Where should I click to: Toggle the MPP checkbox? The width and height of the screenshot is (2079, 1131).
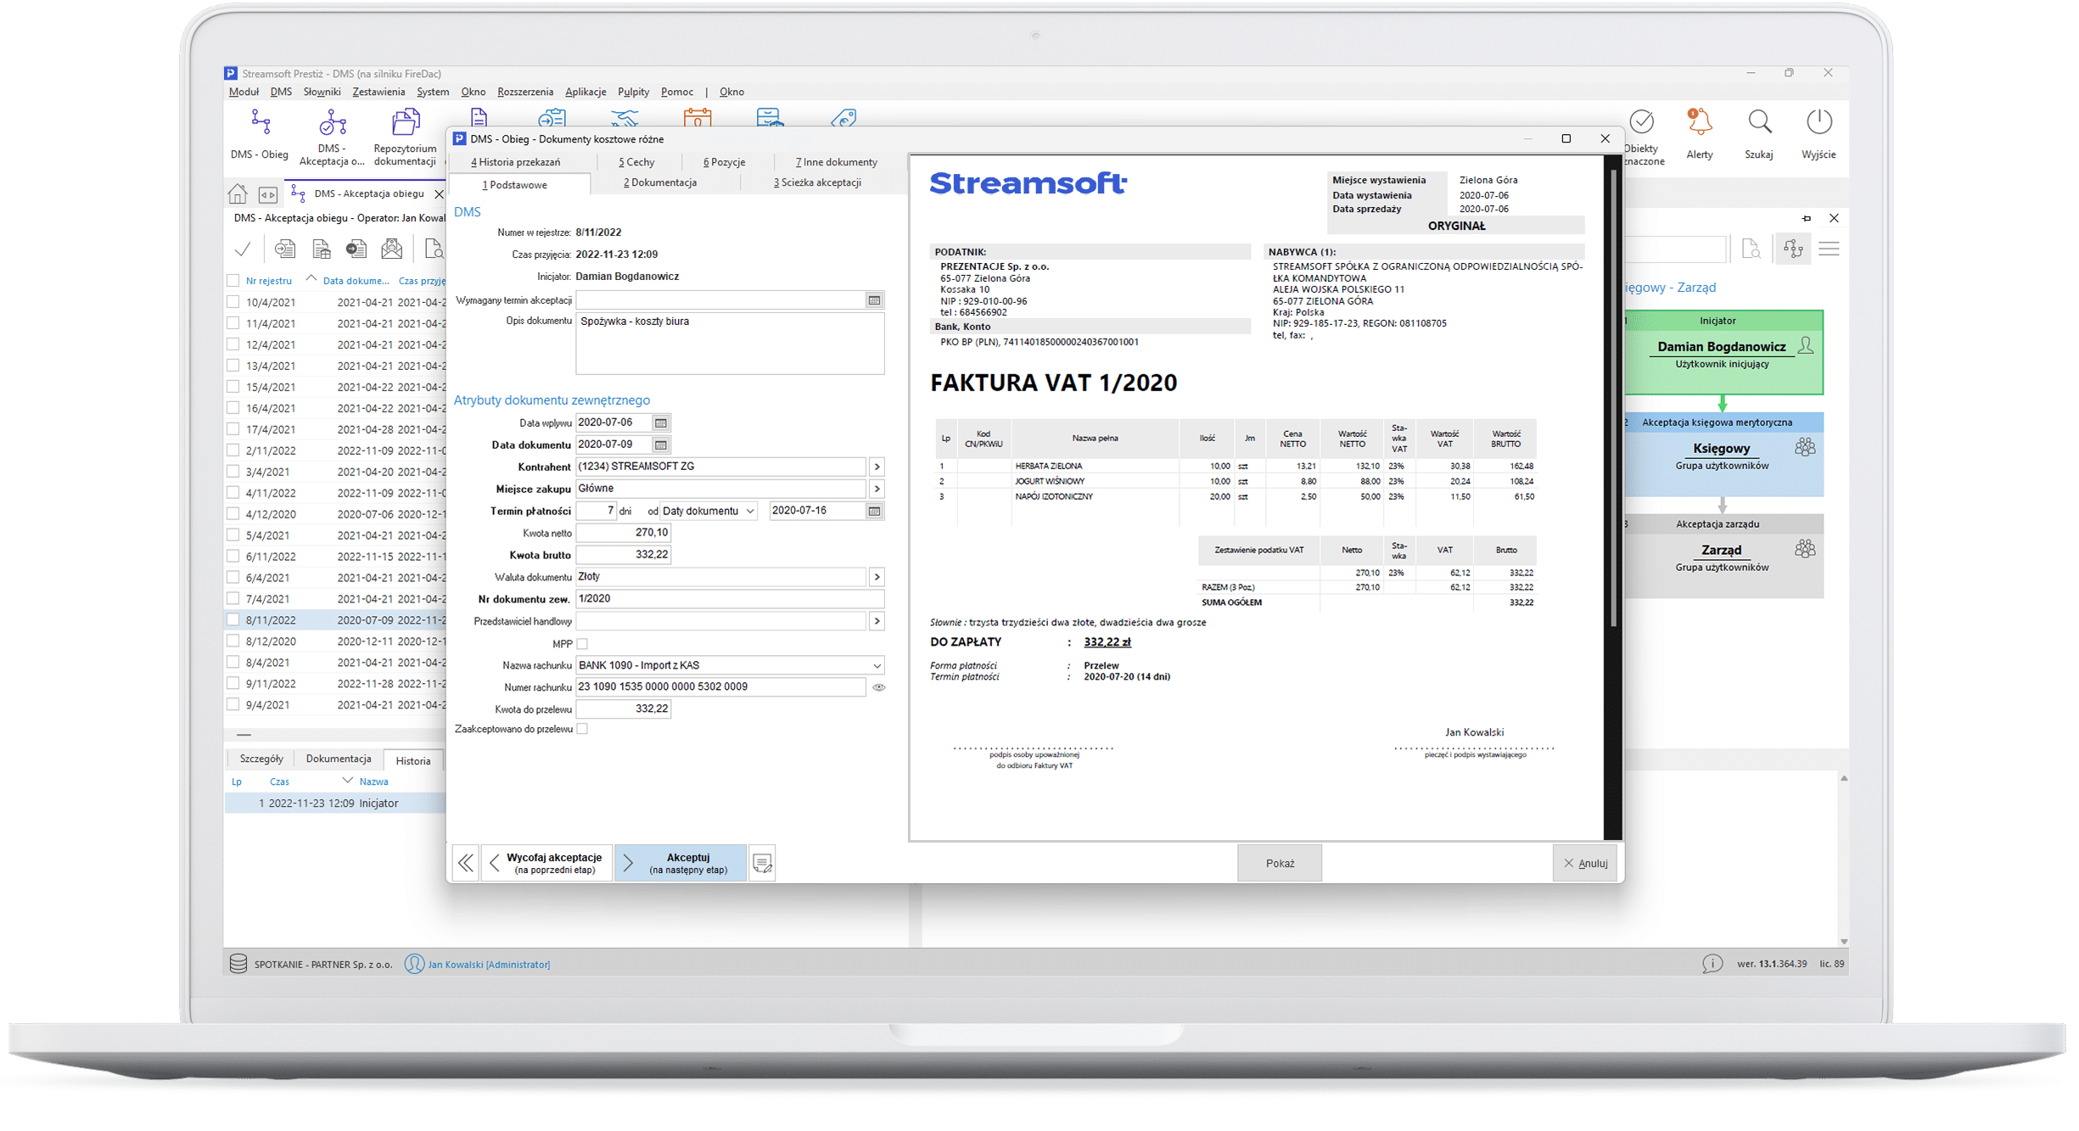pyautogui.click(x=582, y=644)
